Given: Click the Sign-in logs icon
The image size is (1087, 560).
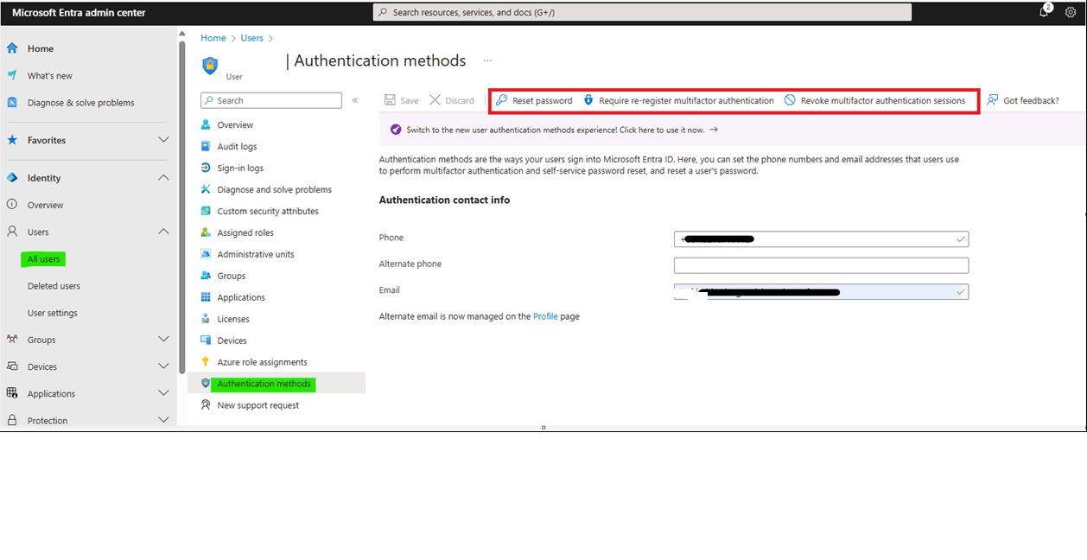Looking at the screenshot, I should [x=206, y=168].
